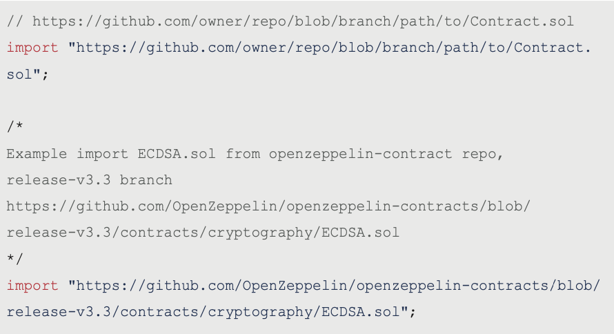Click the wrapped 'sol";' line ending
The image size is (614, 334).
(x=28, y=75)
